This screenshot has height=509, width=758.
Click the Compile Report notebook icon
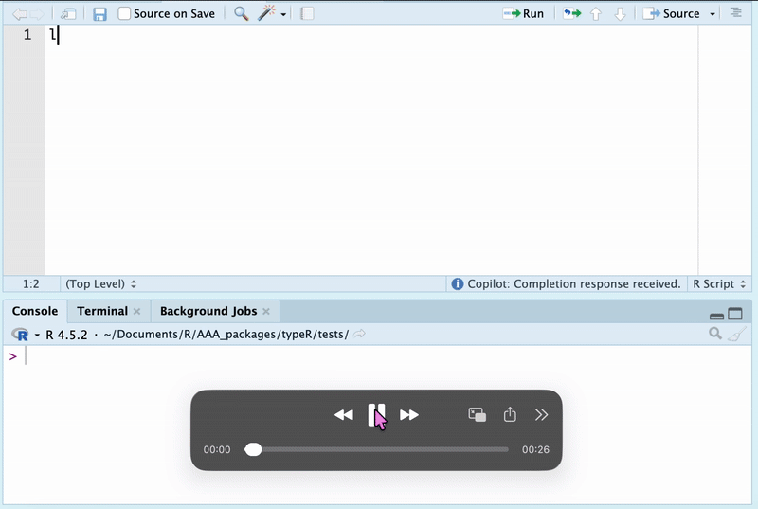(x=307, y=14)
